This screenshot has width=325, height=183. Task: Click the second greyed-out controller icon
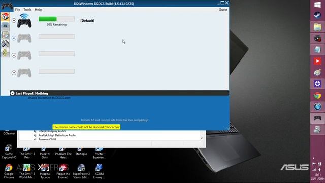point(24,38)
